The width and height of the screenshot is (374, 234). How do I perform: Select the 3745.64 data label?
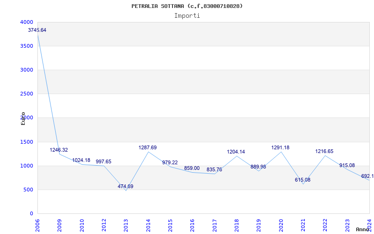click(x=37, y=30)
